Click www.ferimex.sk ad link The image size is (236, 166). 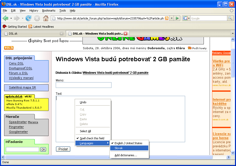pyautogui.click(x=221, y=85)
